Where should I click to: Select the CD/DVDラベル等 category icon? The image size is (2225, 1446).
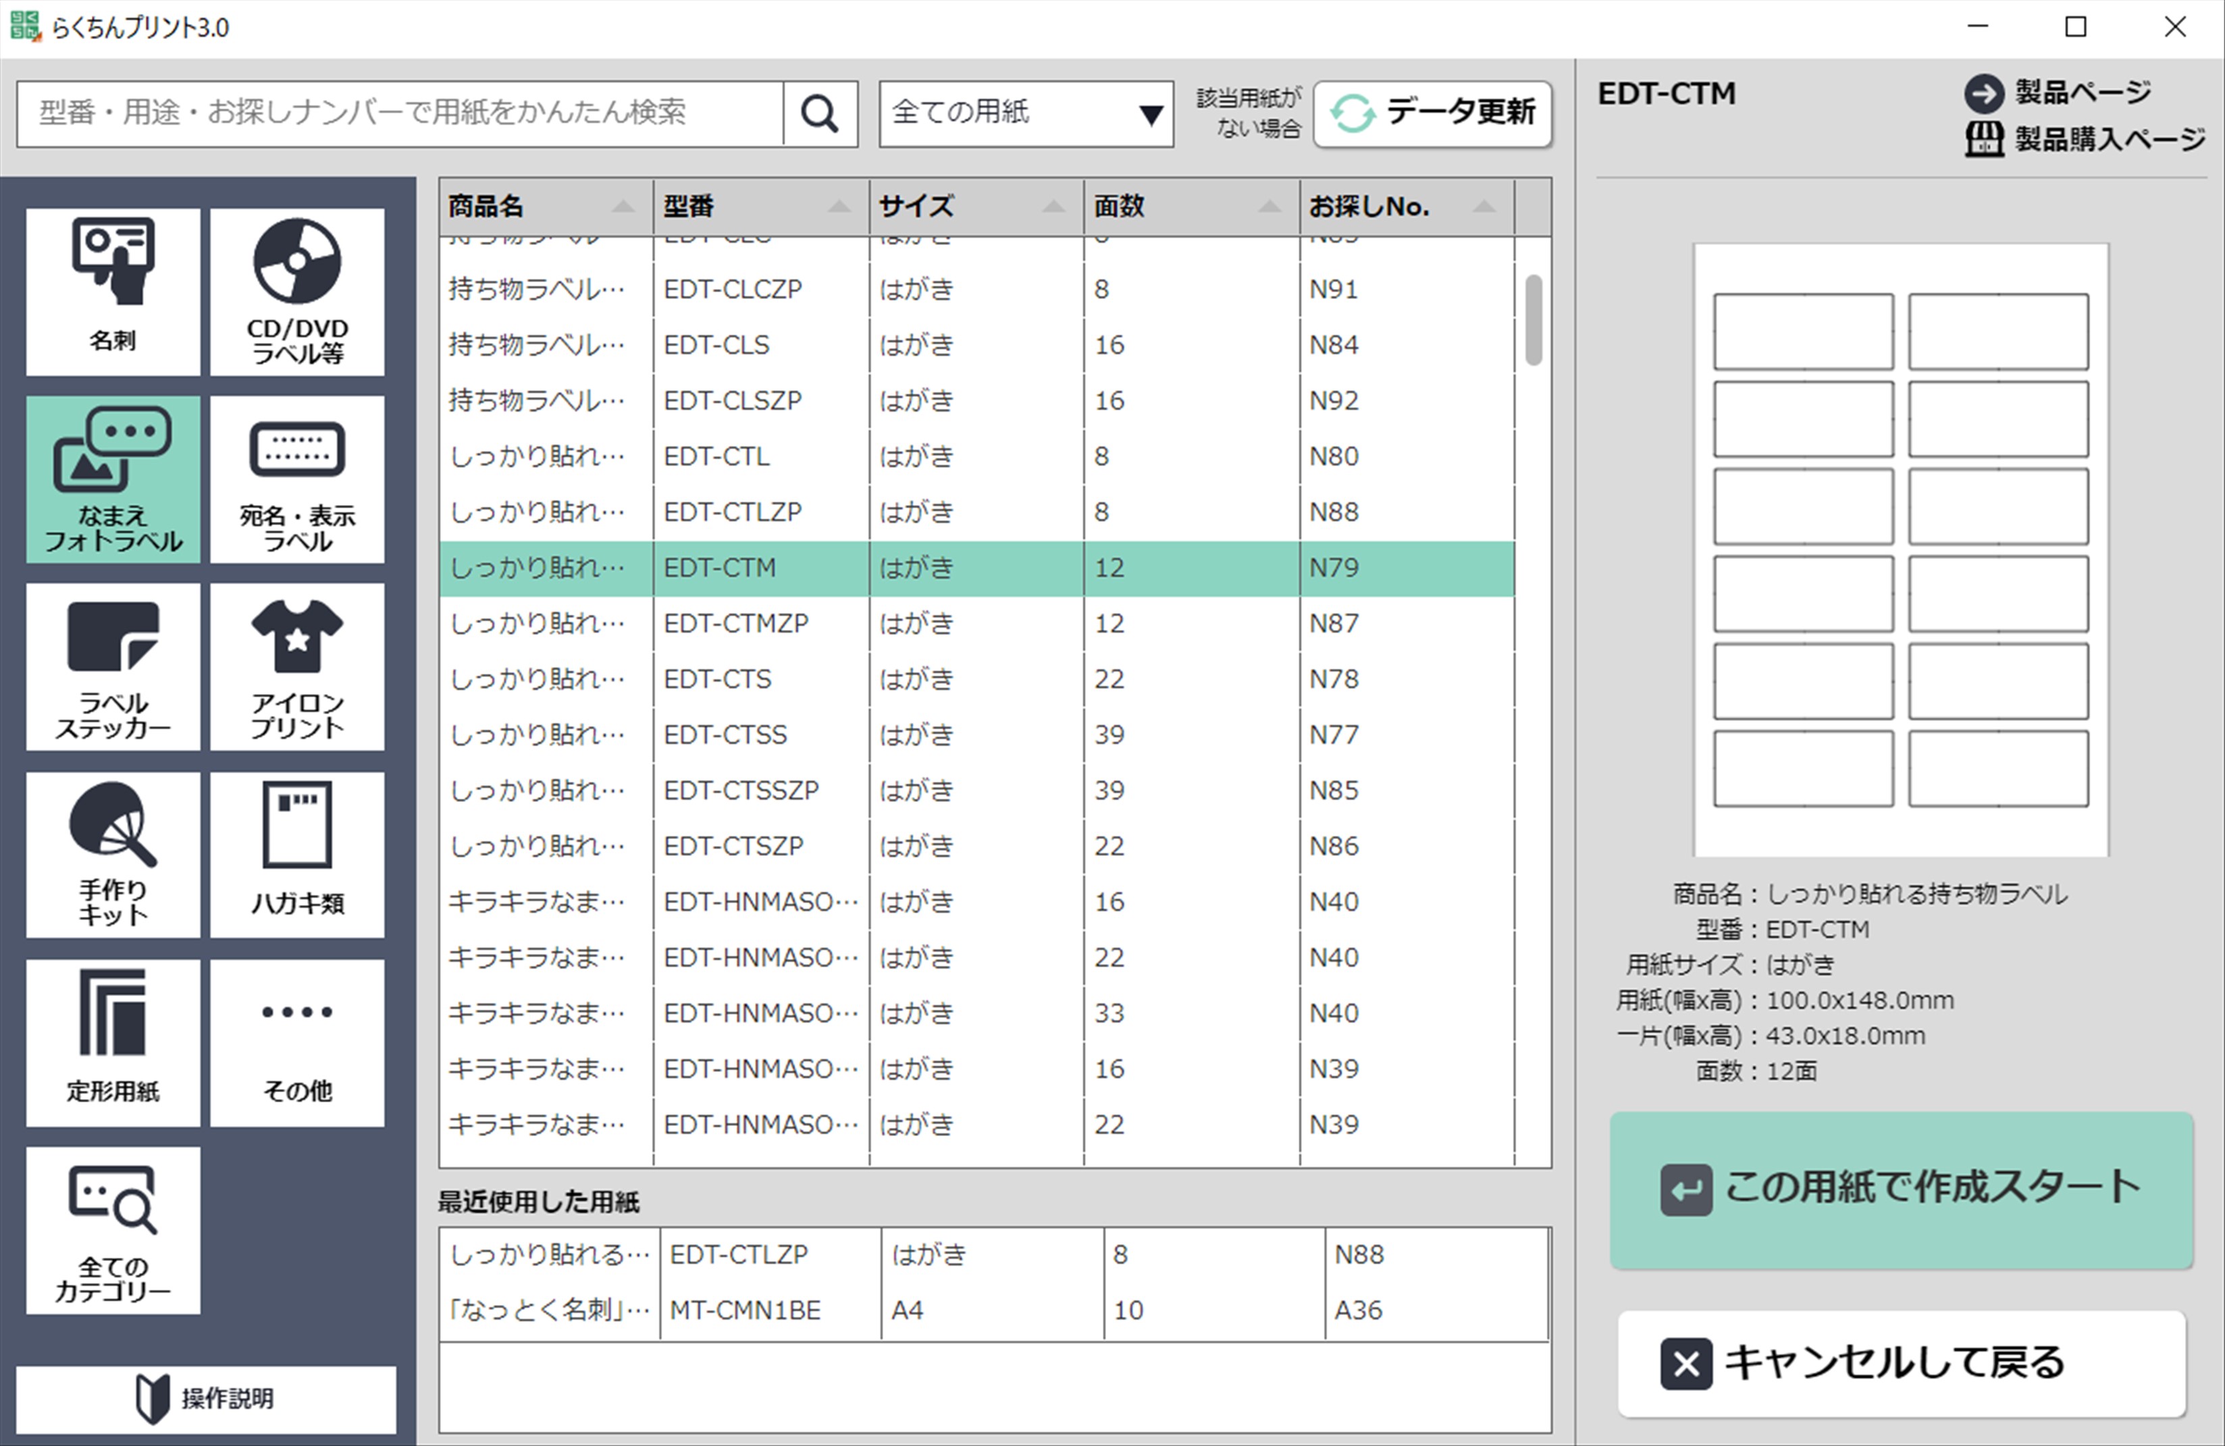[x=297, y=291]
